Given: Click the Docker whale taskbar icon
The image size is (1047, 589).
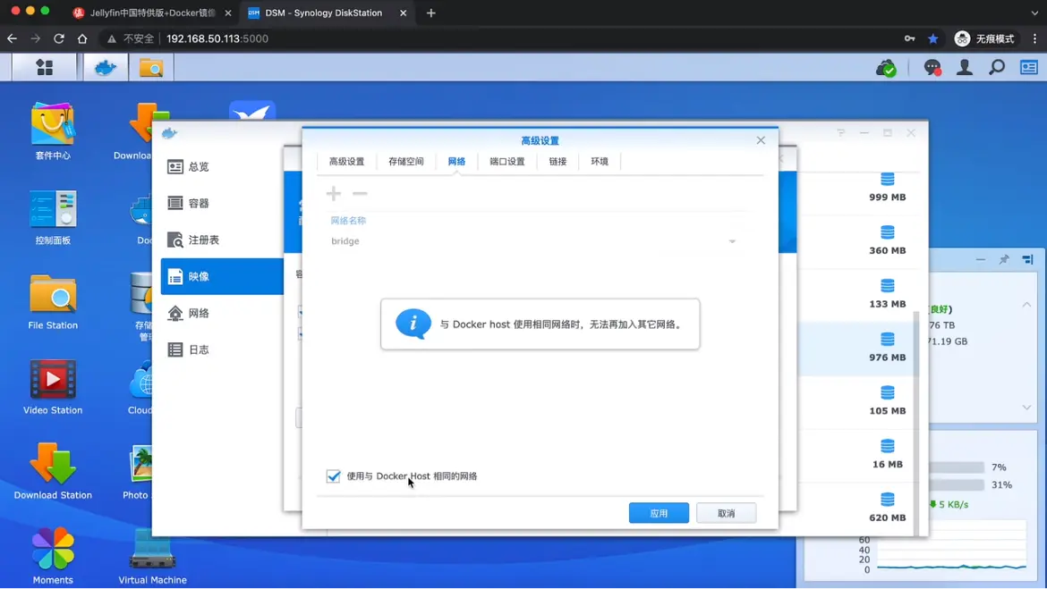Looking at the screenshot, I should 106,68.
